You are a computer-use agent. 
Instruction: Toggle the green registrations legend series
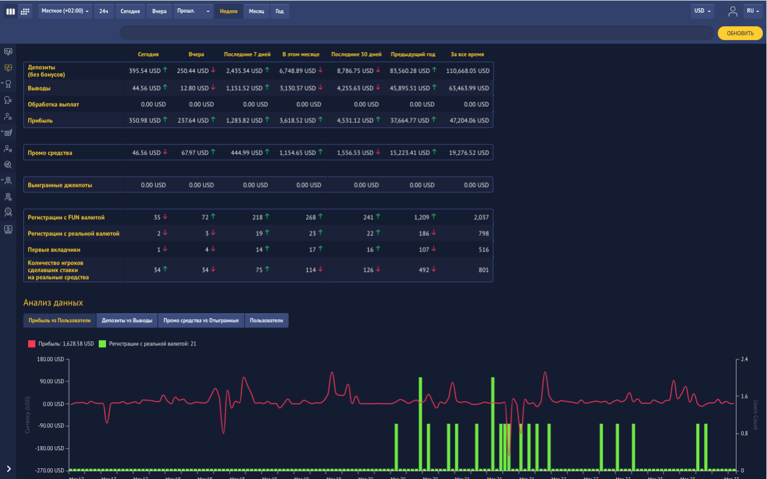pos(102,344)
